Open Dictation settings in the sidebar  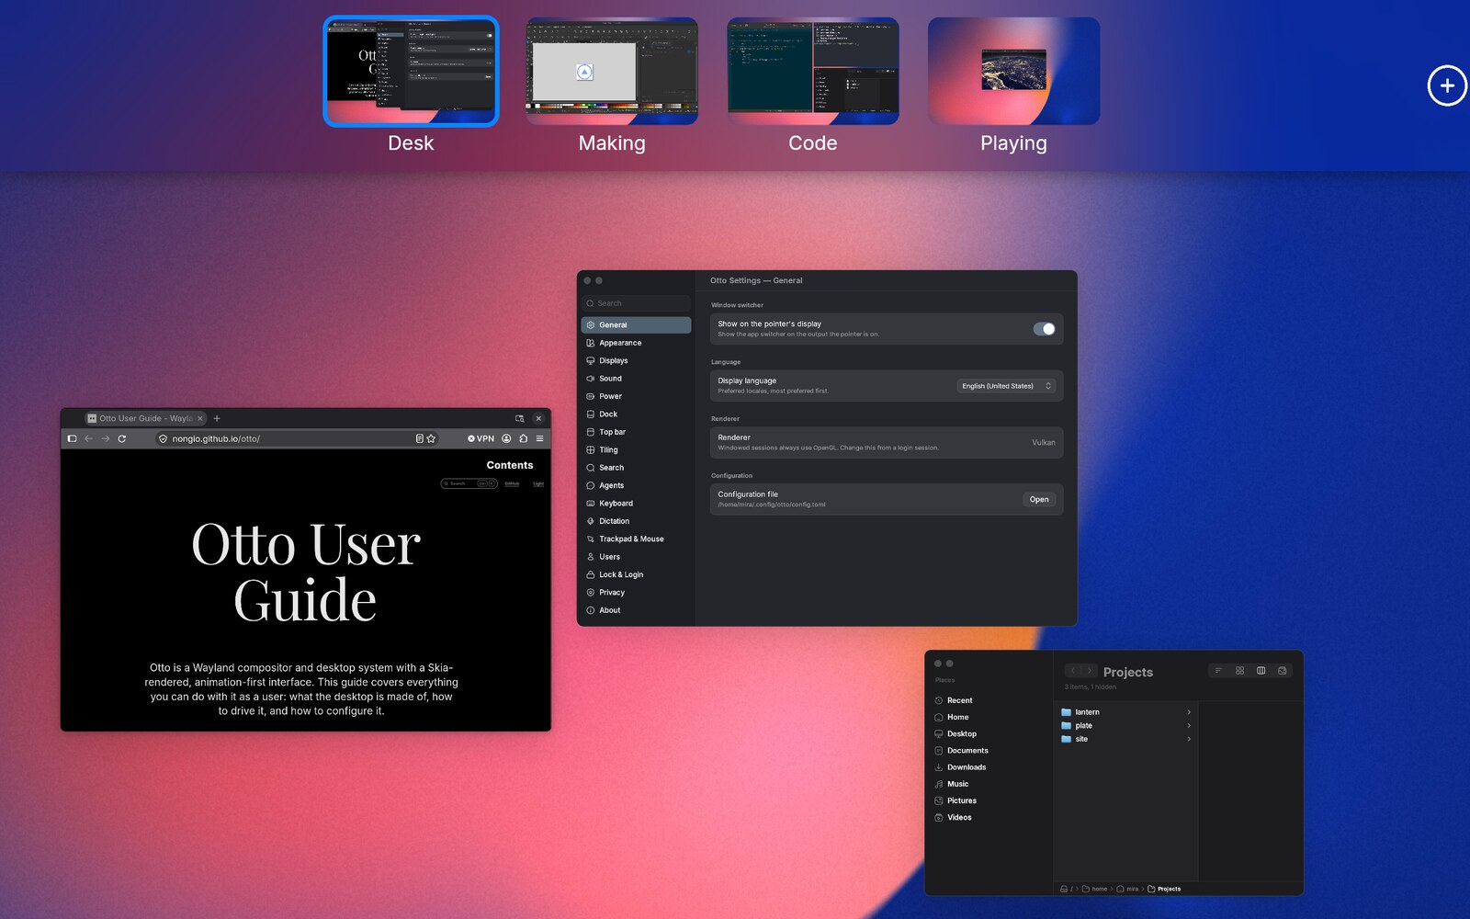click(636, 521)
